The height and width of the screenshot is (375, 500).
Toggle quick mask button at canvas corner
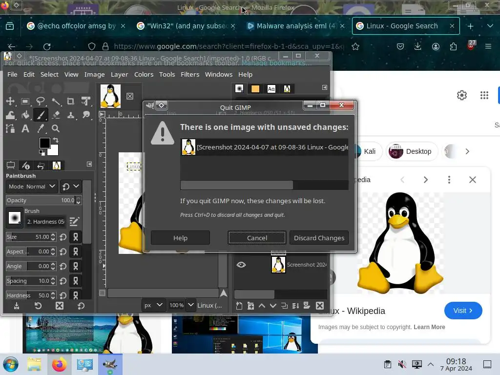[x=102, y=293]
